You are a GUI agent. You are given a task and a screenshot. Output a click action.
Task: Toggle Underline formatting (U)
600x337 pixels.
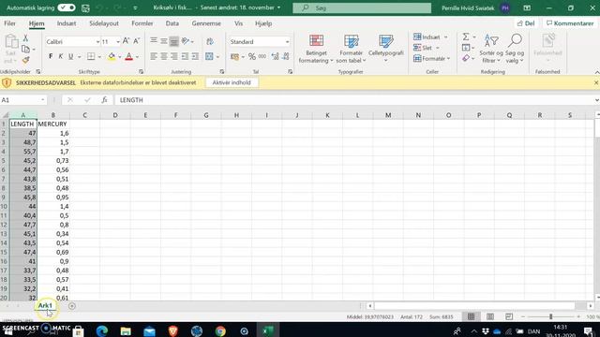tap(71, 56)
